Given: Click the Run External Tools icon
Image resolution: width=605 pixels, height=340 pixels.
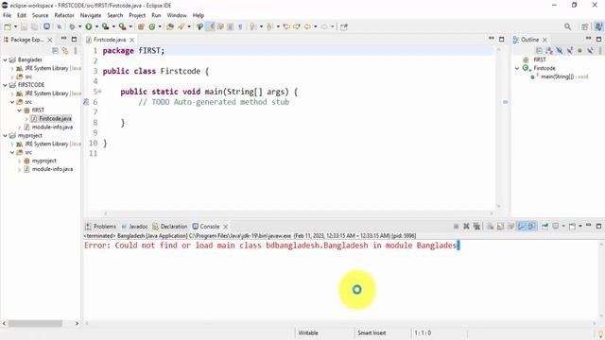Looking at the screenshot, I should 122,26.
